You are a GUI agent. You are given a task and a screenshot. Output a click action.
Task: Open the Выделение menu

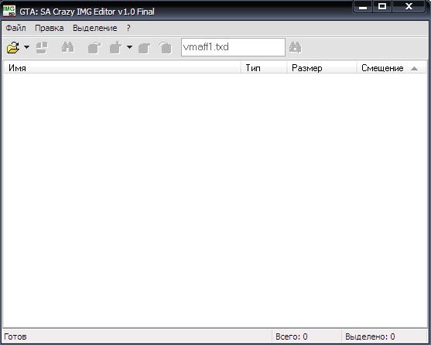click(95, 28)
